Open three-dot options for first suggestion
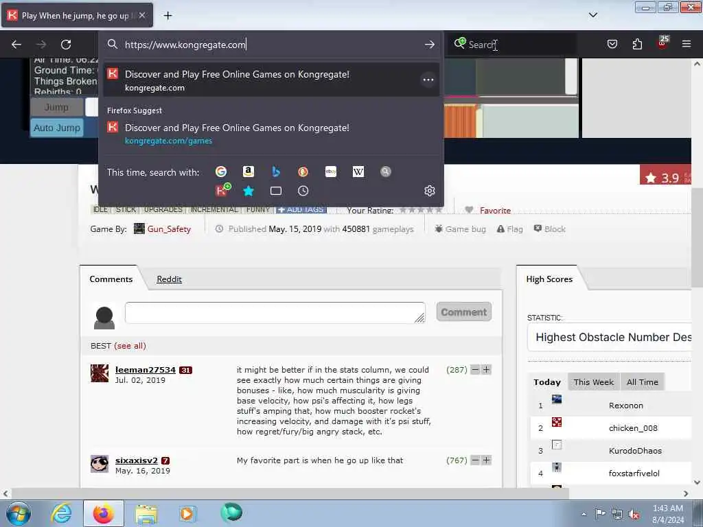Screen dimensions: 703x527 point(428,80)
